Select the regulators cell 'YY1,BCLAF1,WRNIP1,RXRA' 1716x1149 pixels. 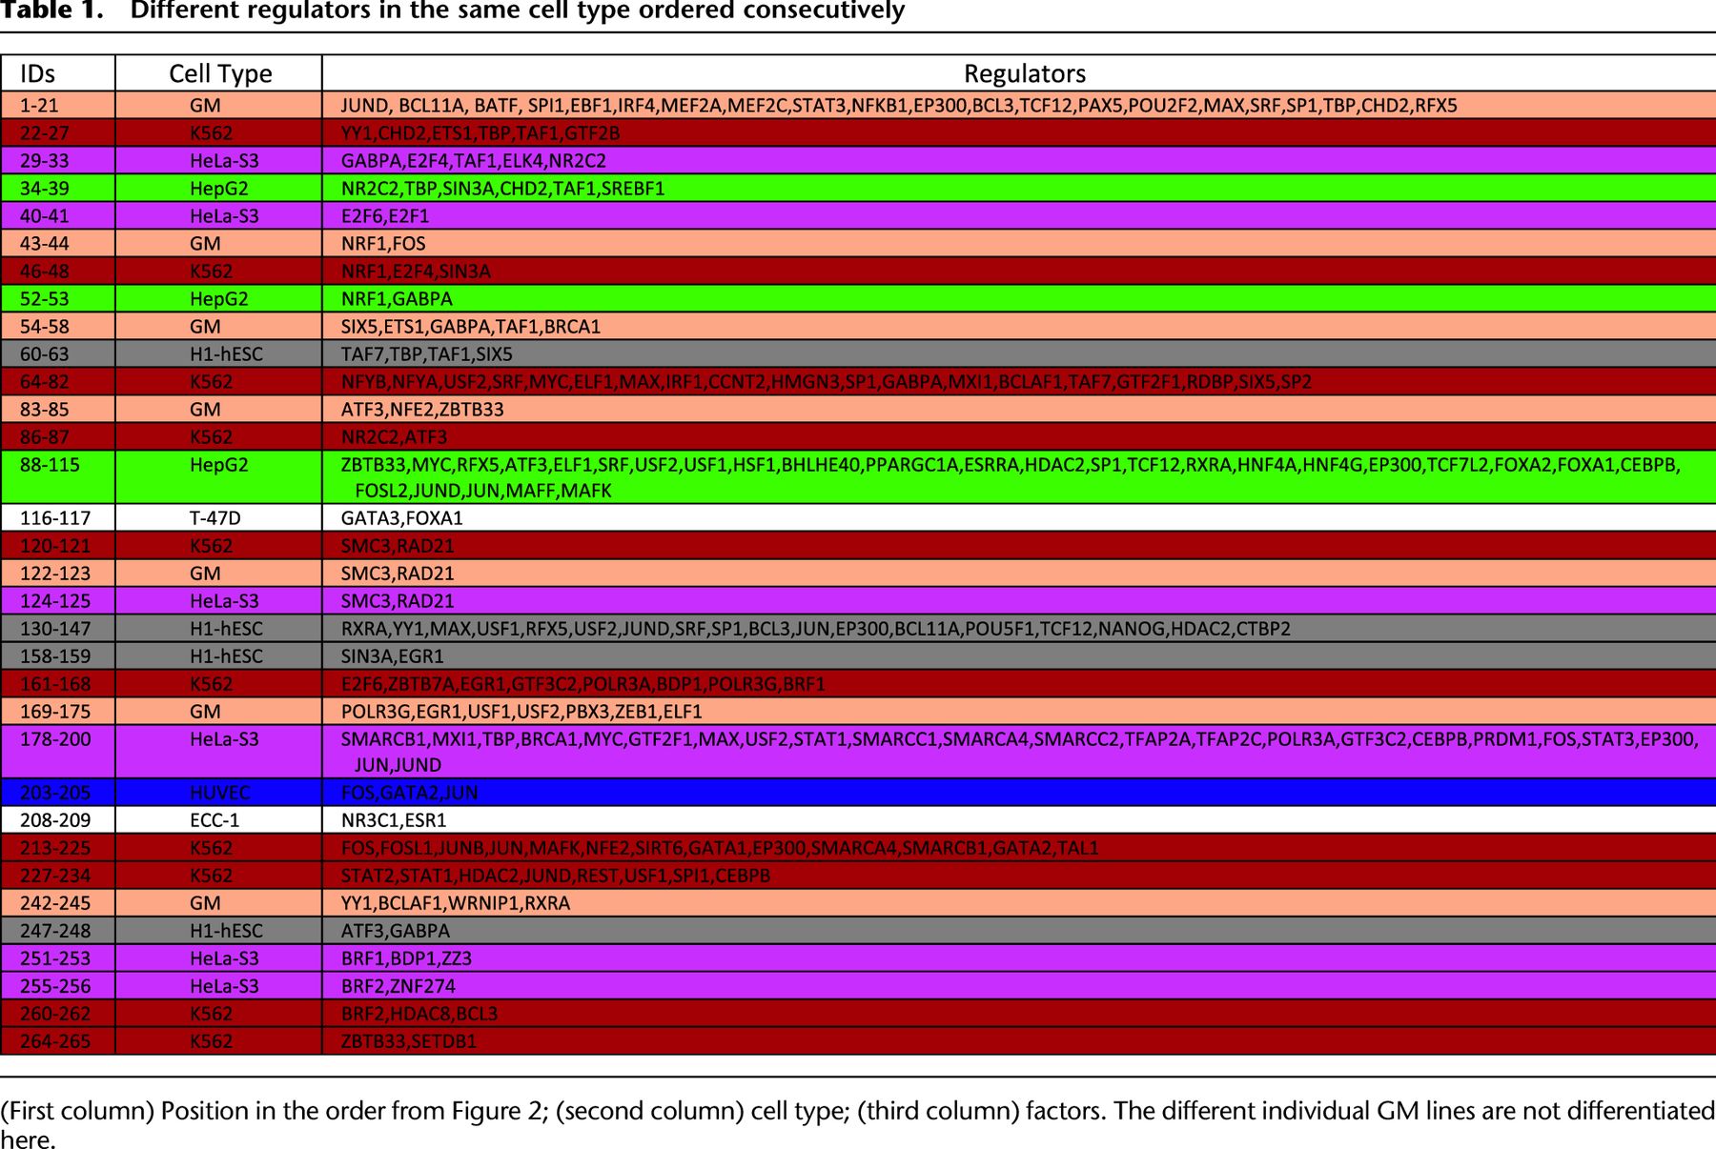[456, 903]
